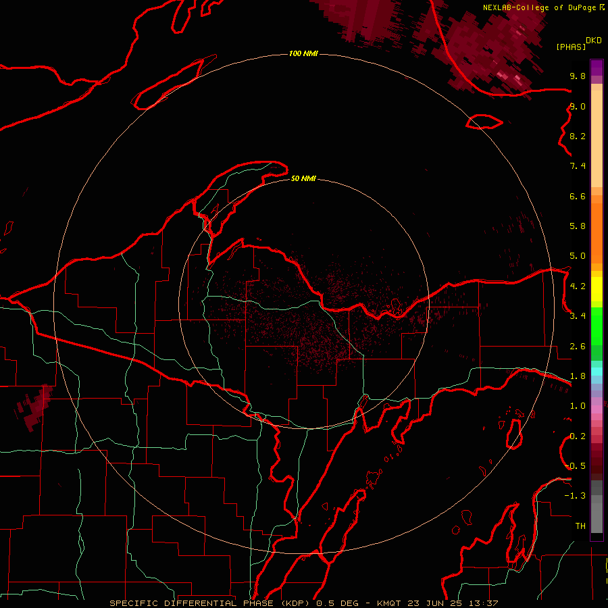
Task: Click the cyan segment of the color bar
Action: point(597,372)
